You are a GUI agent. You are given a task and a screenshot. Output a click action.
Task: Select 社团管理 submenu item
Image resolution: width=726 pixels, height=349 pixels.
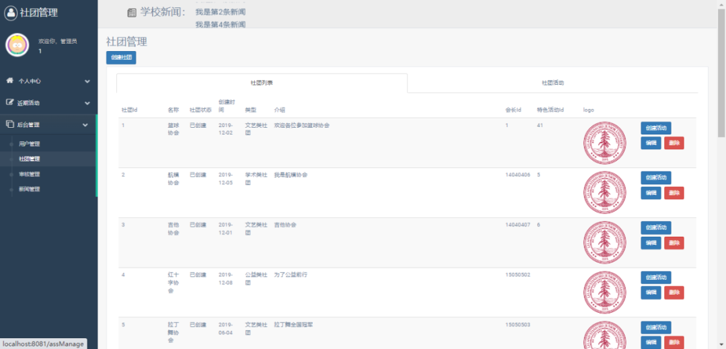29,159
